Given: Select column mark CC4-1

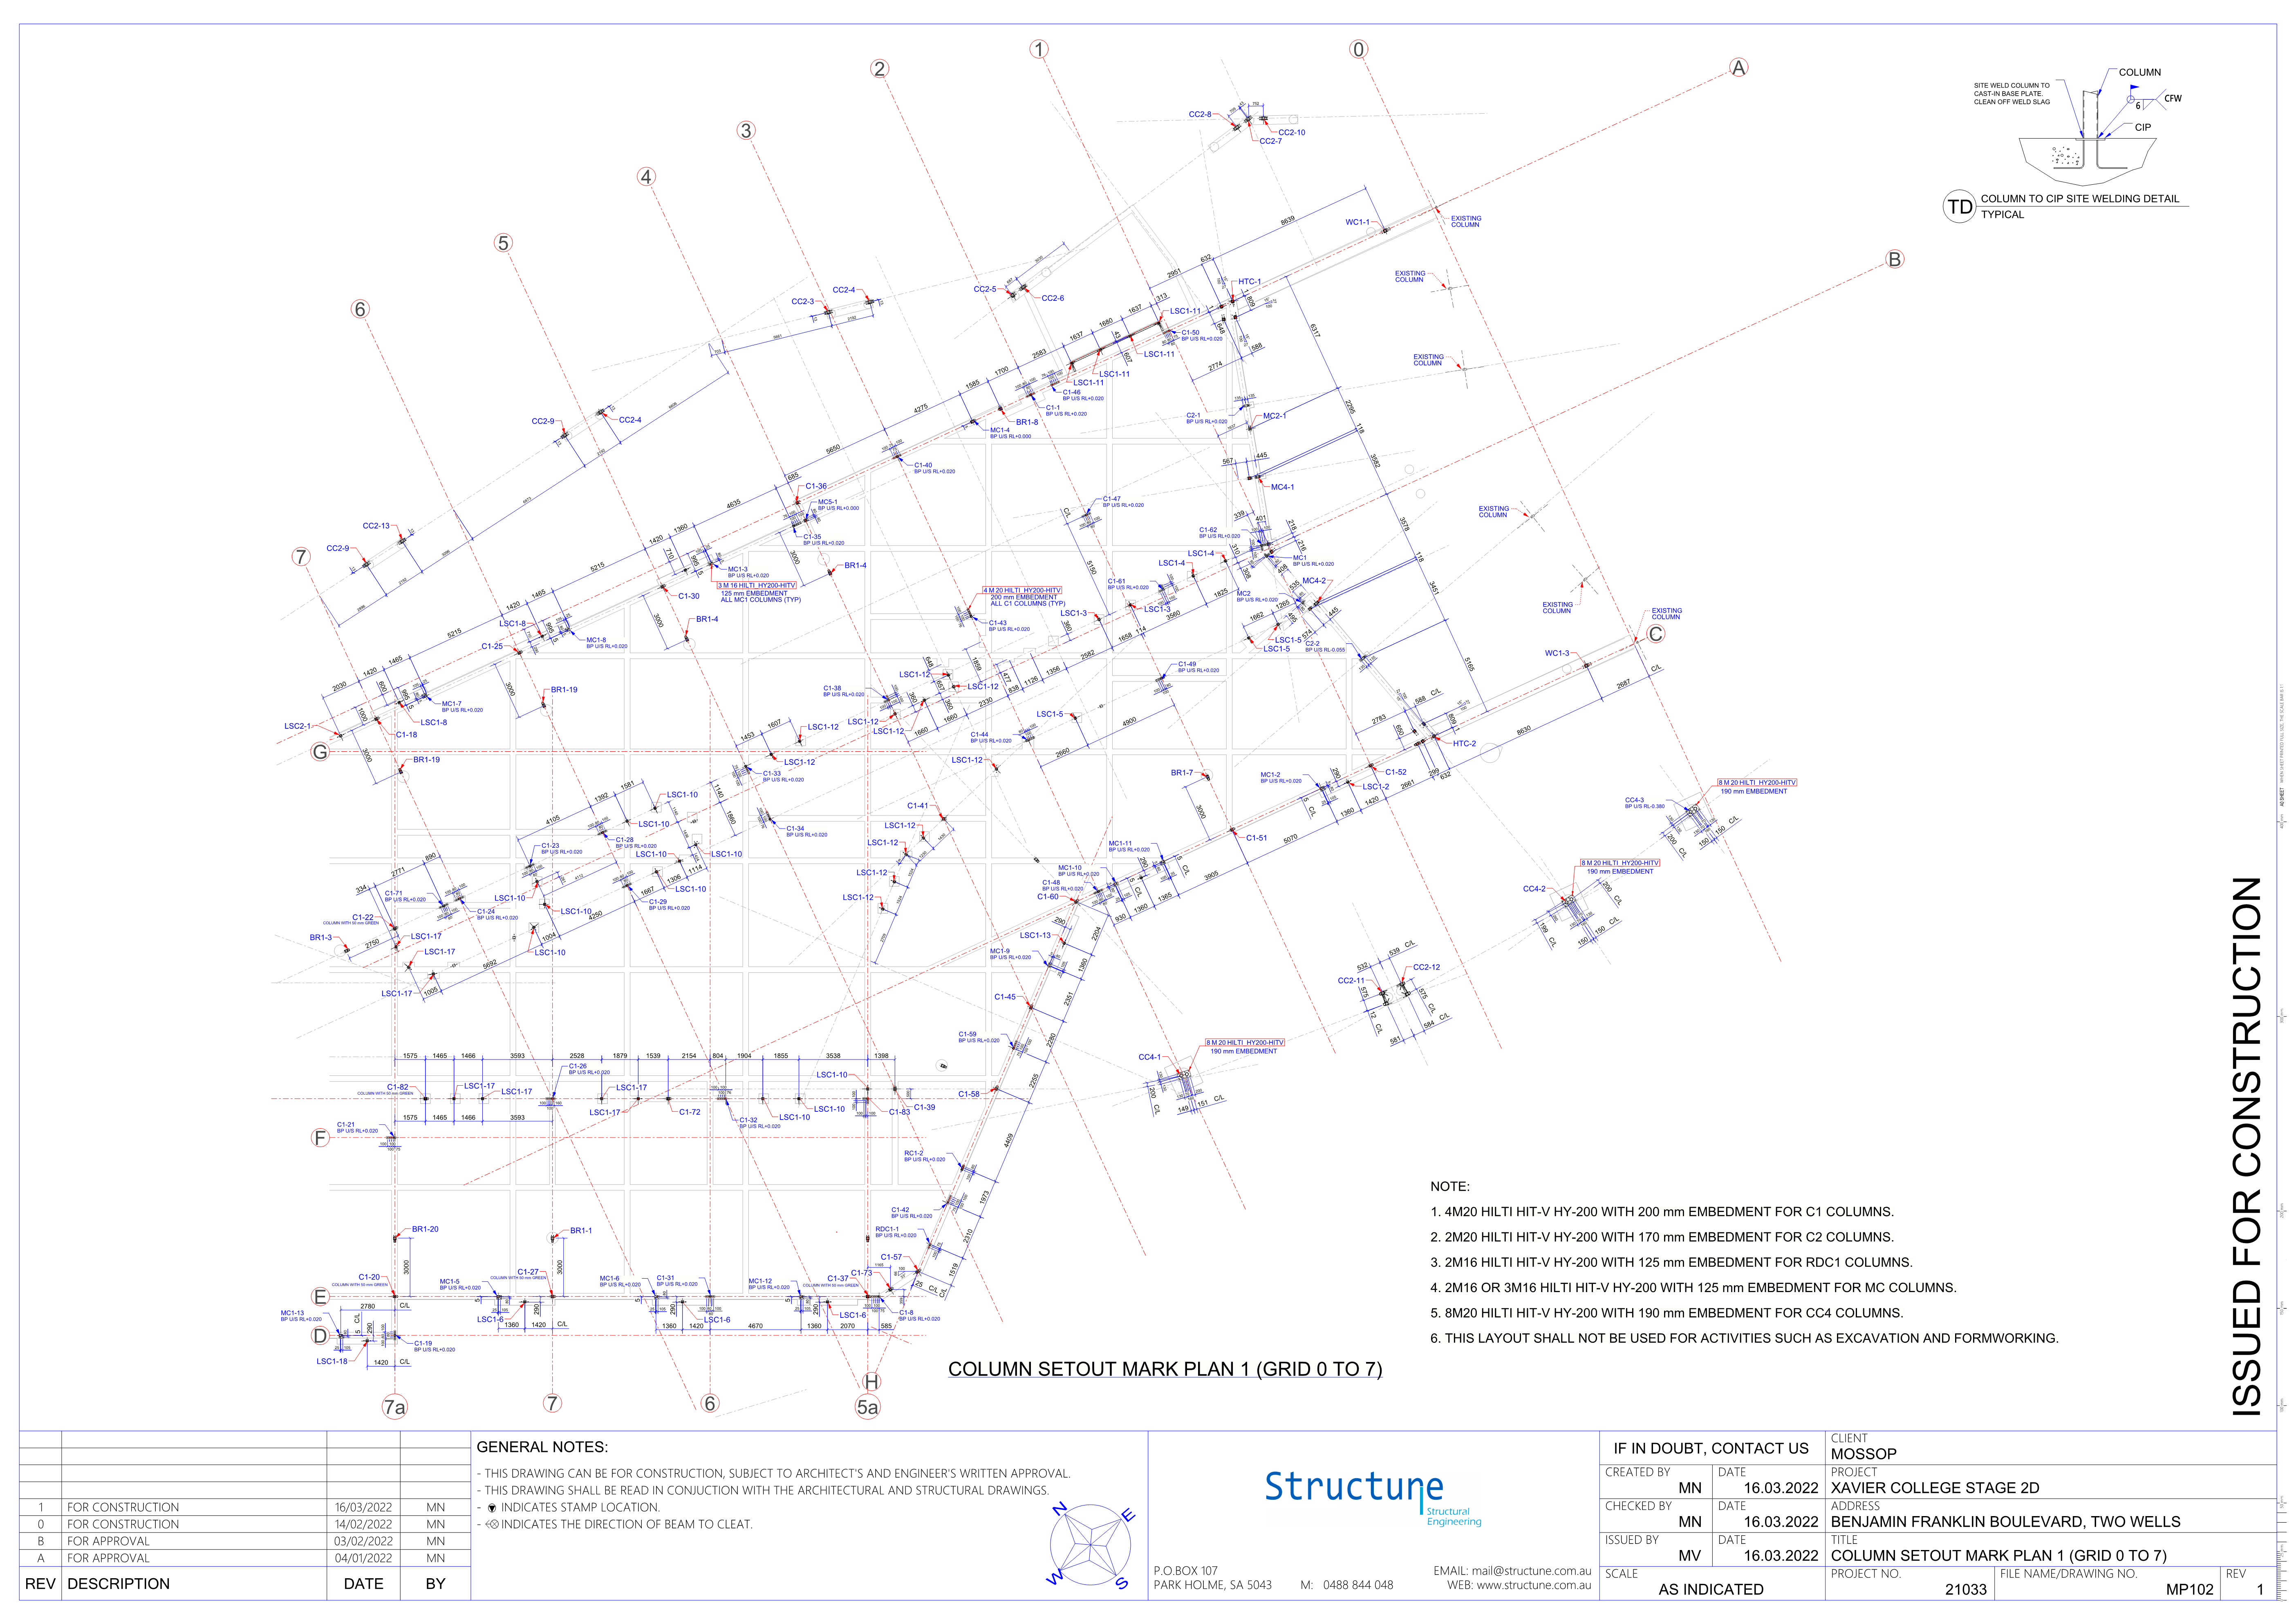Looking at the screenshot, I should pos(1150,1057).
